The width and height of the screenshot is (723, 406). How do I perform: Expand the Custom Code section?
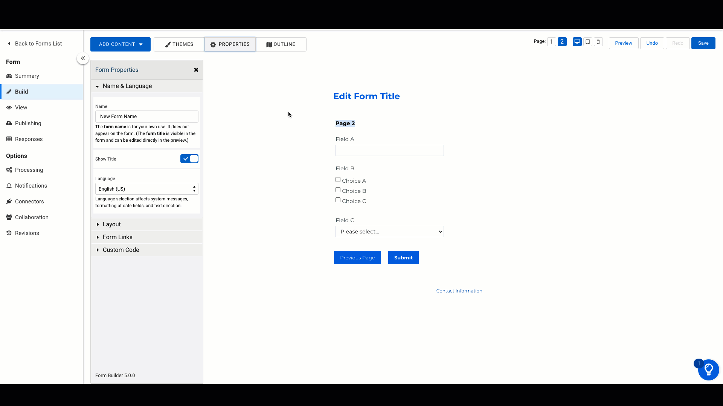(x=120, y=250)
